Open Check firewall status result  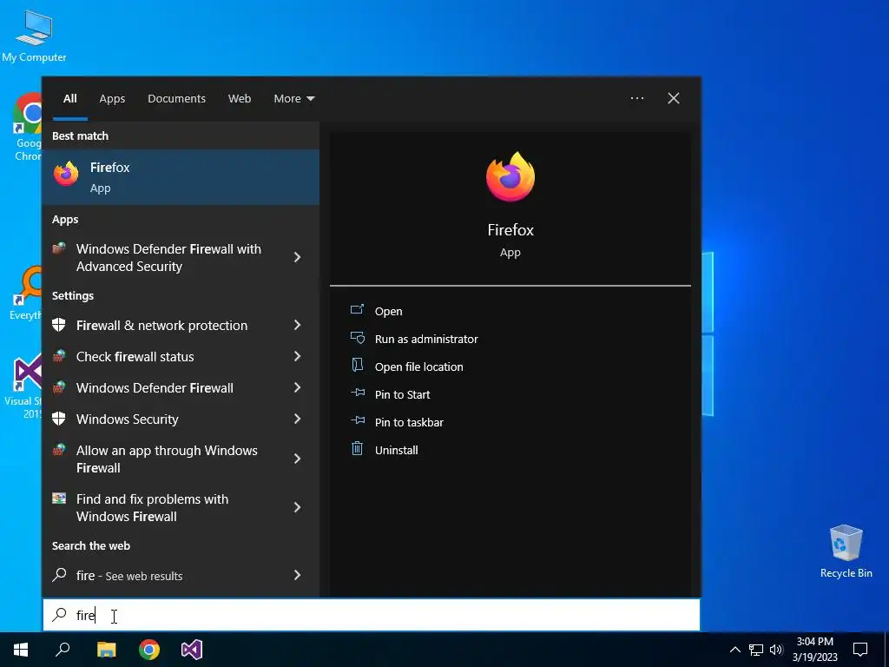[x=181, y=356]
